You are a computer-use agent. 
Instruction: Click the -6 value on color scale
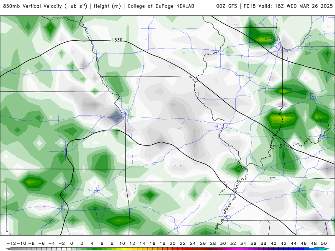pyautogui.click(x=41, y=243)
